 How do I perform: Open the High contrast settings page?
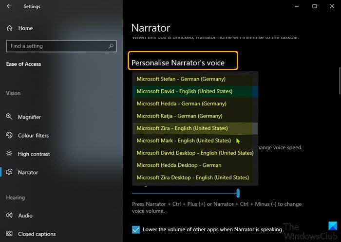34,154
